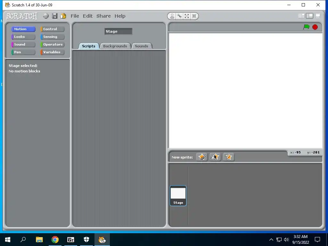Click the Stage name field
Image resolution: width=328 pixels, height=246 pixels.
pyautogui.click(x=119, y=31)
